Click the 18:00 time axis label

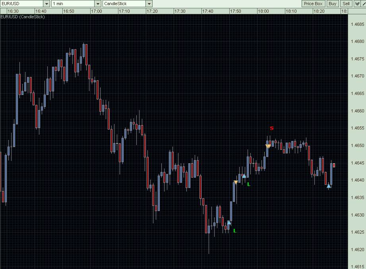click(x=263, y=11)
